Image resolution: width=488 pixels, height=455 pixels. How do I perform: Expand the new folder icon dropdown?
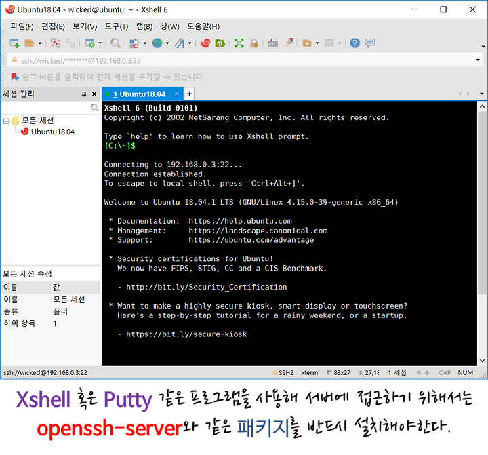317,43
